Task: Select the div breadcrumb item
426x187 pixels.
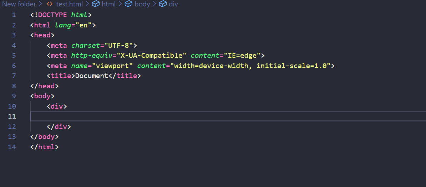Action: pyautogui.click(x=173, y=4)
